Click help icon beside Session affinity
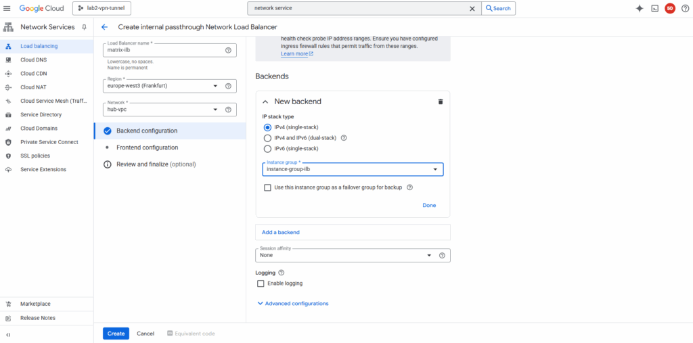Viewport: 693px width, 343px height. click(x=442, y=256)
